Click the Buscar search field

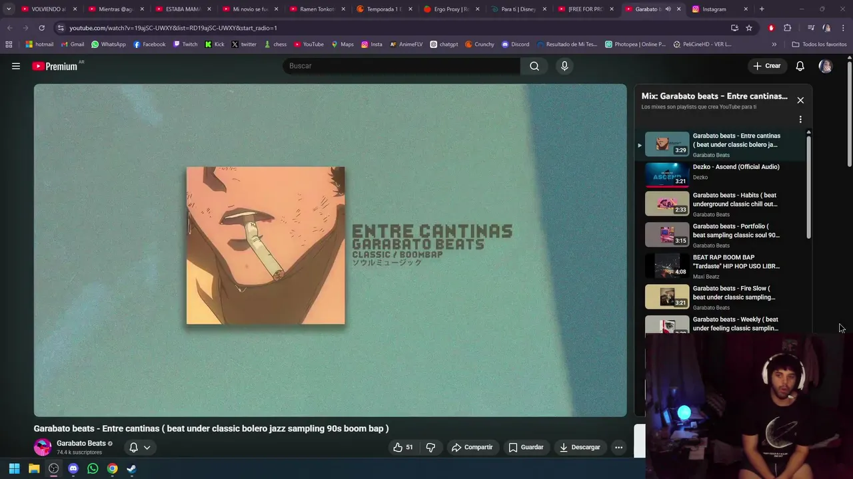click(402, 66)
